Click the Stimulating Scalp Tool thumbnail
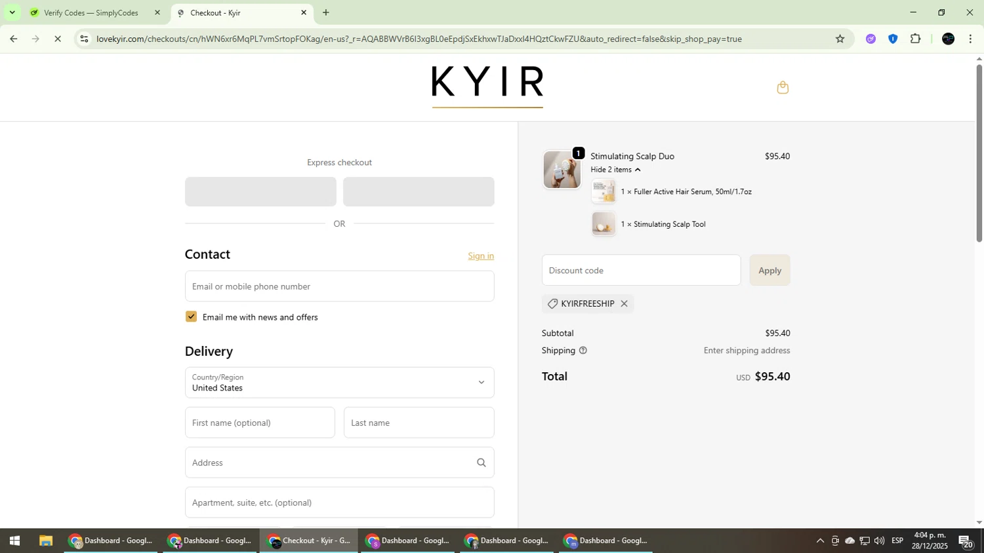The width and height of the screenshot is (984, 553). [604, 223]
